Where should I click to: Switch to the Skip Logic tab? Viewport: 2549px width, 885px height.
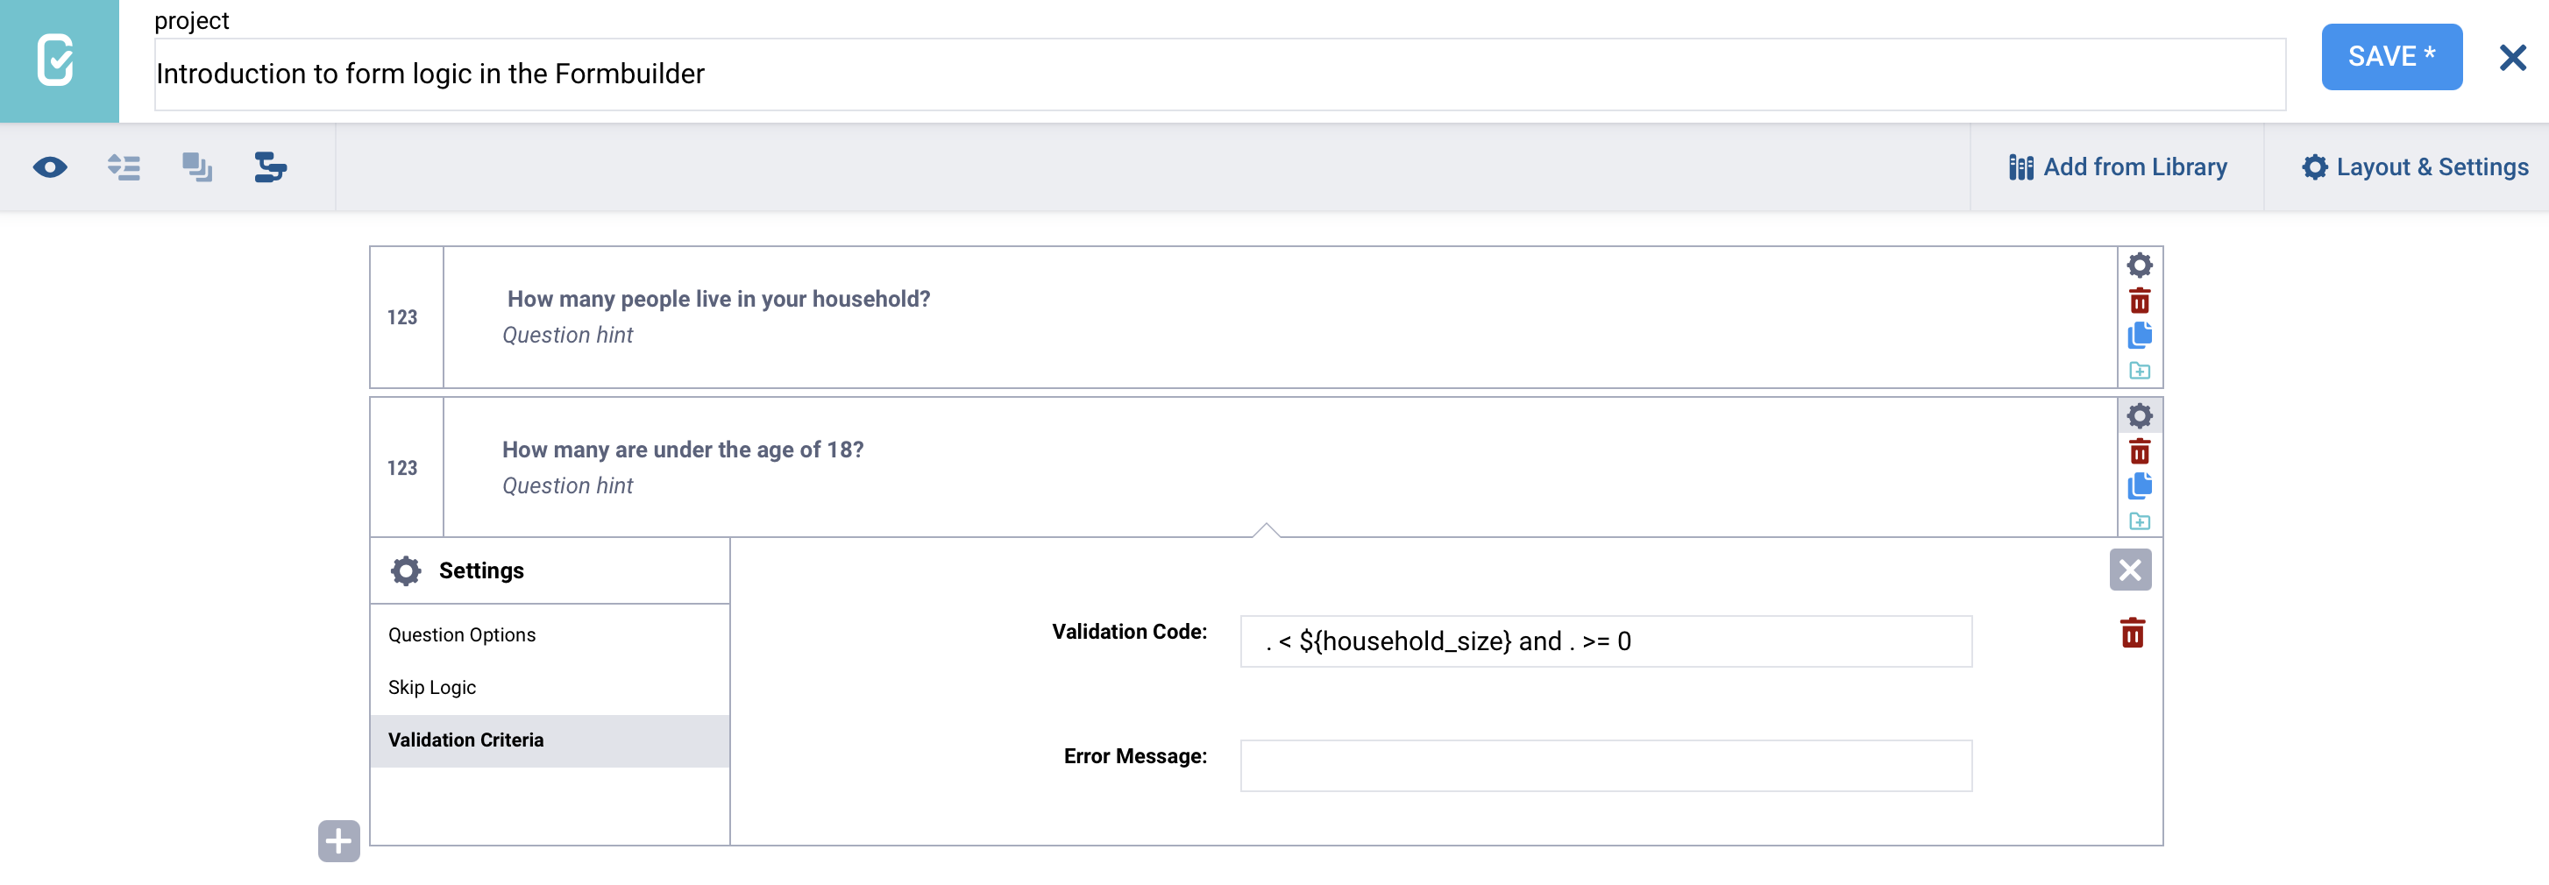coord(431,687)
